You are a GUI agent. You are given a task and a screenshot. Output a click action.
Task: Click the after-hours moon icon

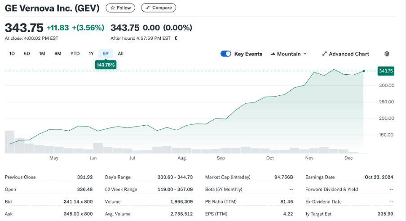click(176, 38)
